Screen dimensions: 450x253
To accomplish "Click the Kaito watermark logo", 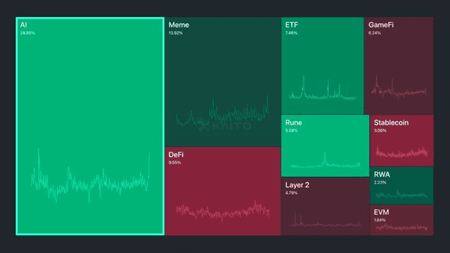I will click(x=225, y=126).
